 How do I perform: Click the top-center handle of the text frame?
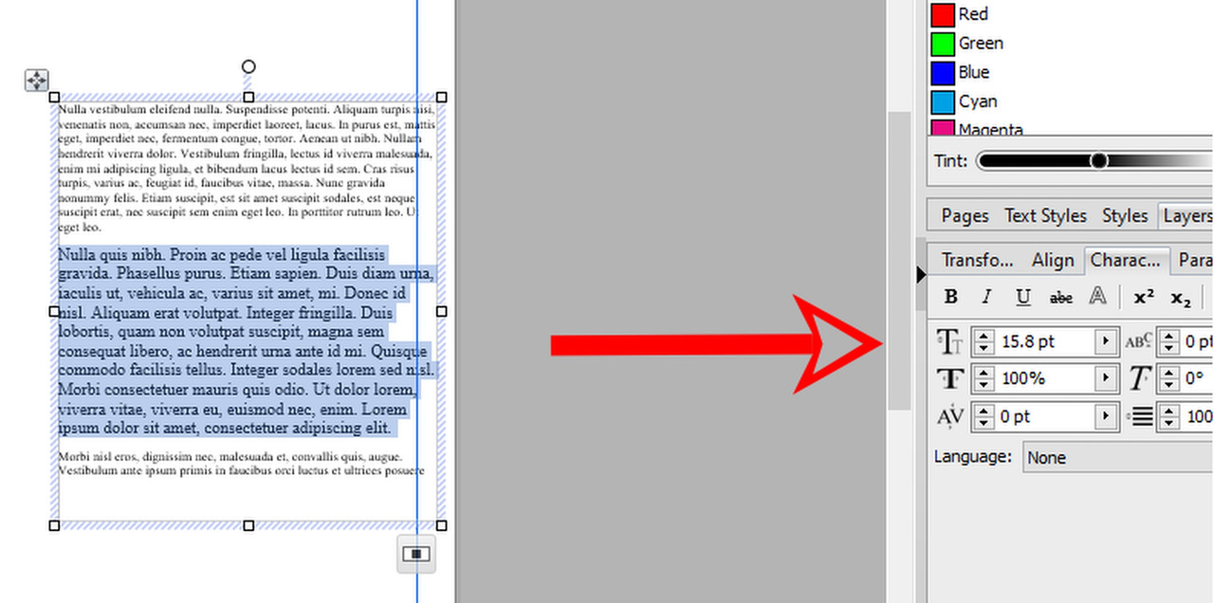coord(248,97)
